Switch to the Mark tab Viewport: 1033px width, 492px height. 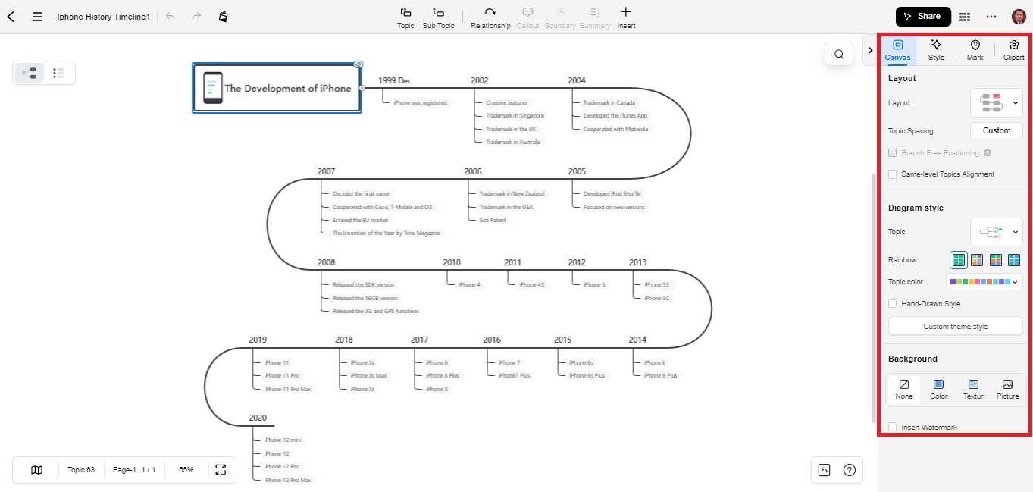pyautogui.click(x=975, y=50)
